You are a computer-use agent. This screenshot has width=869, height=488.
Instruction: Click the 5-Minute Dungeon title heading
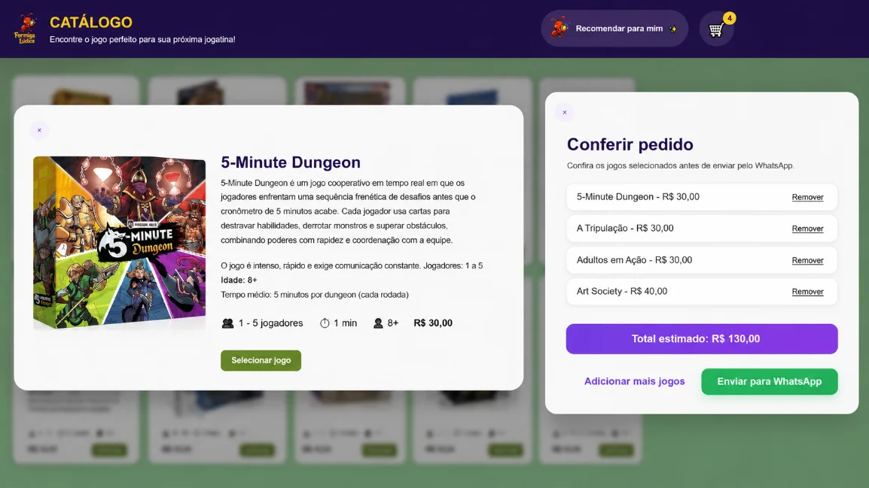(291, 162)
